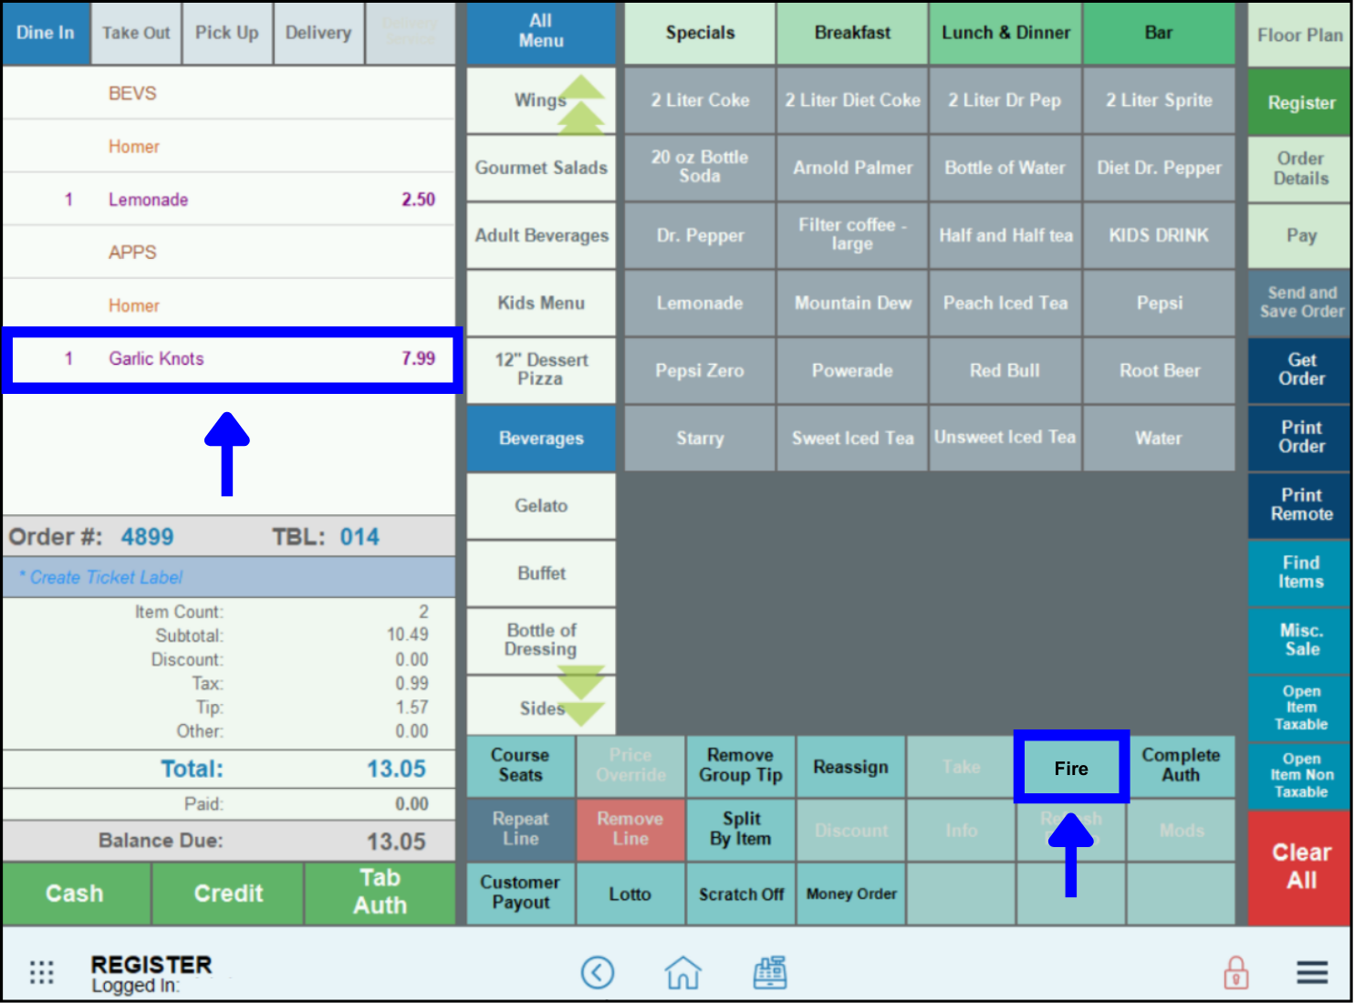Fire the order with the Fire button
Viewport: 1354px width, 1003px height.
coord(1070,767)
